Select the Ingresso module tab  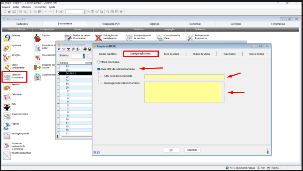click(x=154, y=24)
